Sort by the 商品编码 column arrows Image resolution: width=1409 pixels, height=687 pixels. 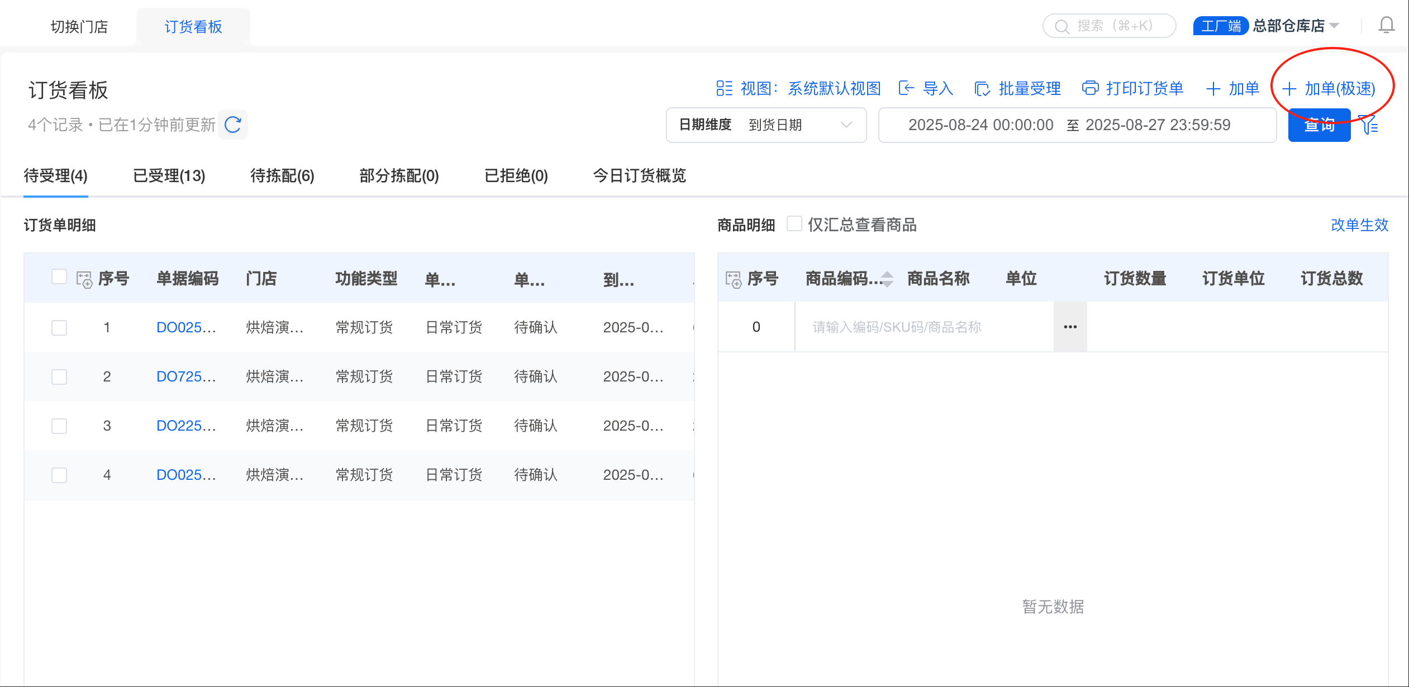click(887, 279)
